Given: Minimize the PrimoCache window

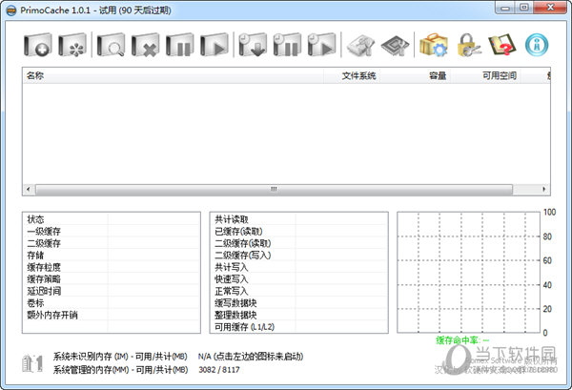Looking at the screenshot, I should 505,8.
